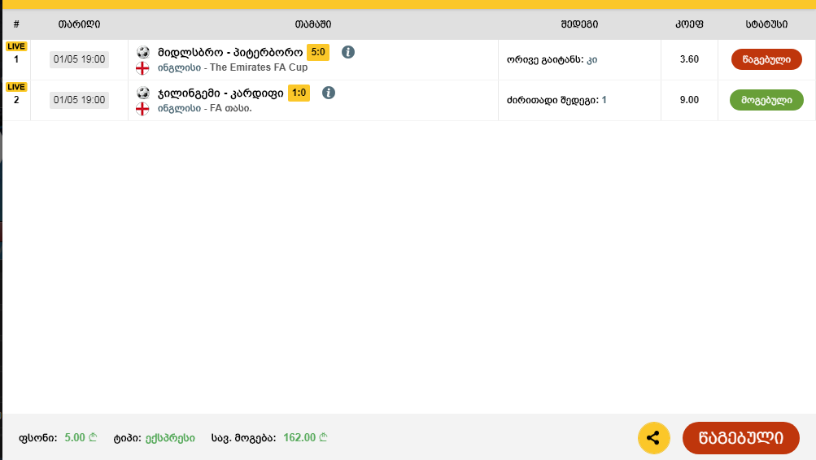The height and width of the screenshot is (460, 816).
Task: Click the red წაგებული status in row 1
Action: point(766,59)
